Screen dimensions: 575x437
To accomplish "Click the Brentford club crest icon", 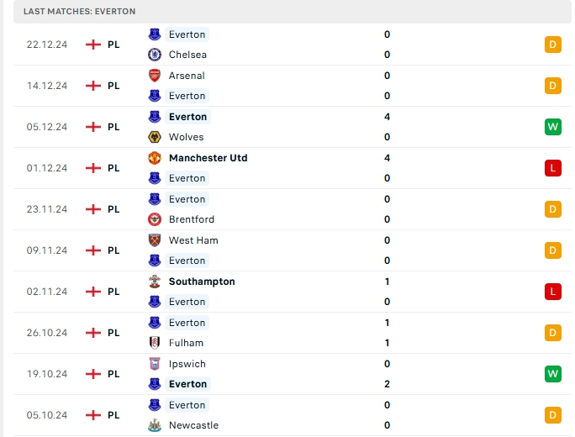I will pos(155,219).
